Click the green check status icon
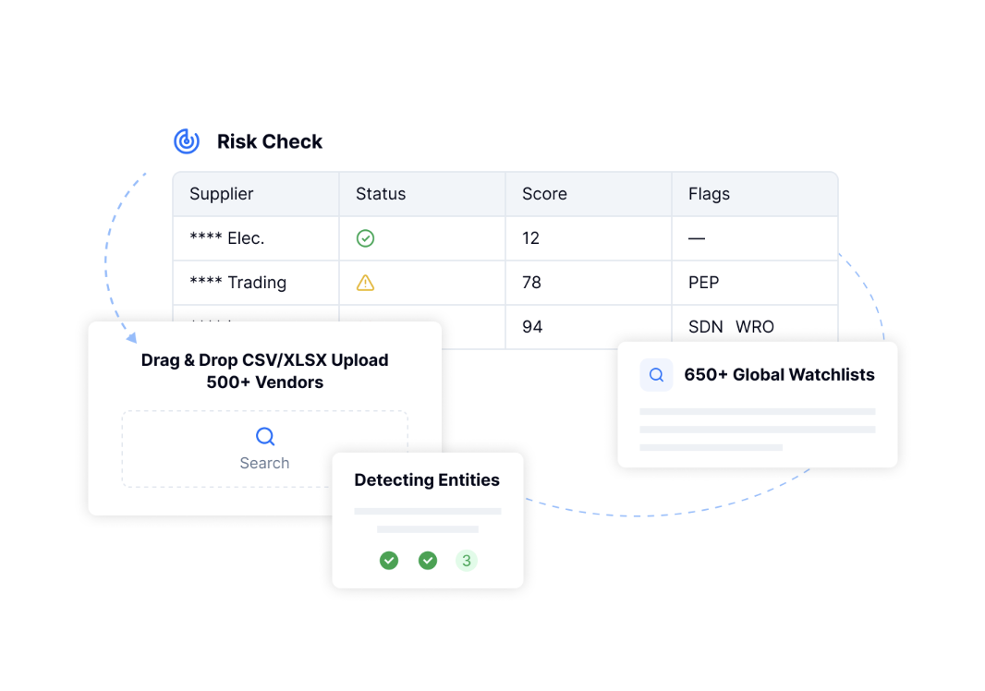 coord(365,238)
